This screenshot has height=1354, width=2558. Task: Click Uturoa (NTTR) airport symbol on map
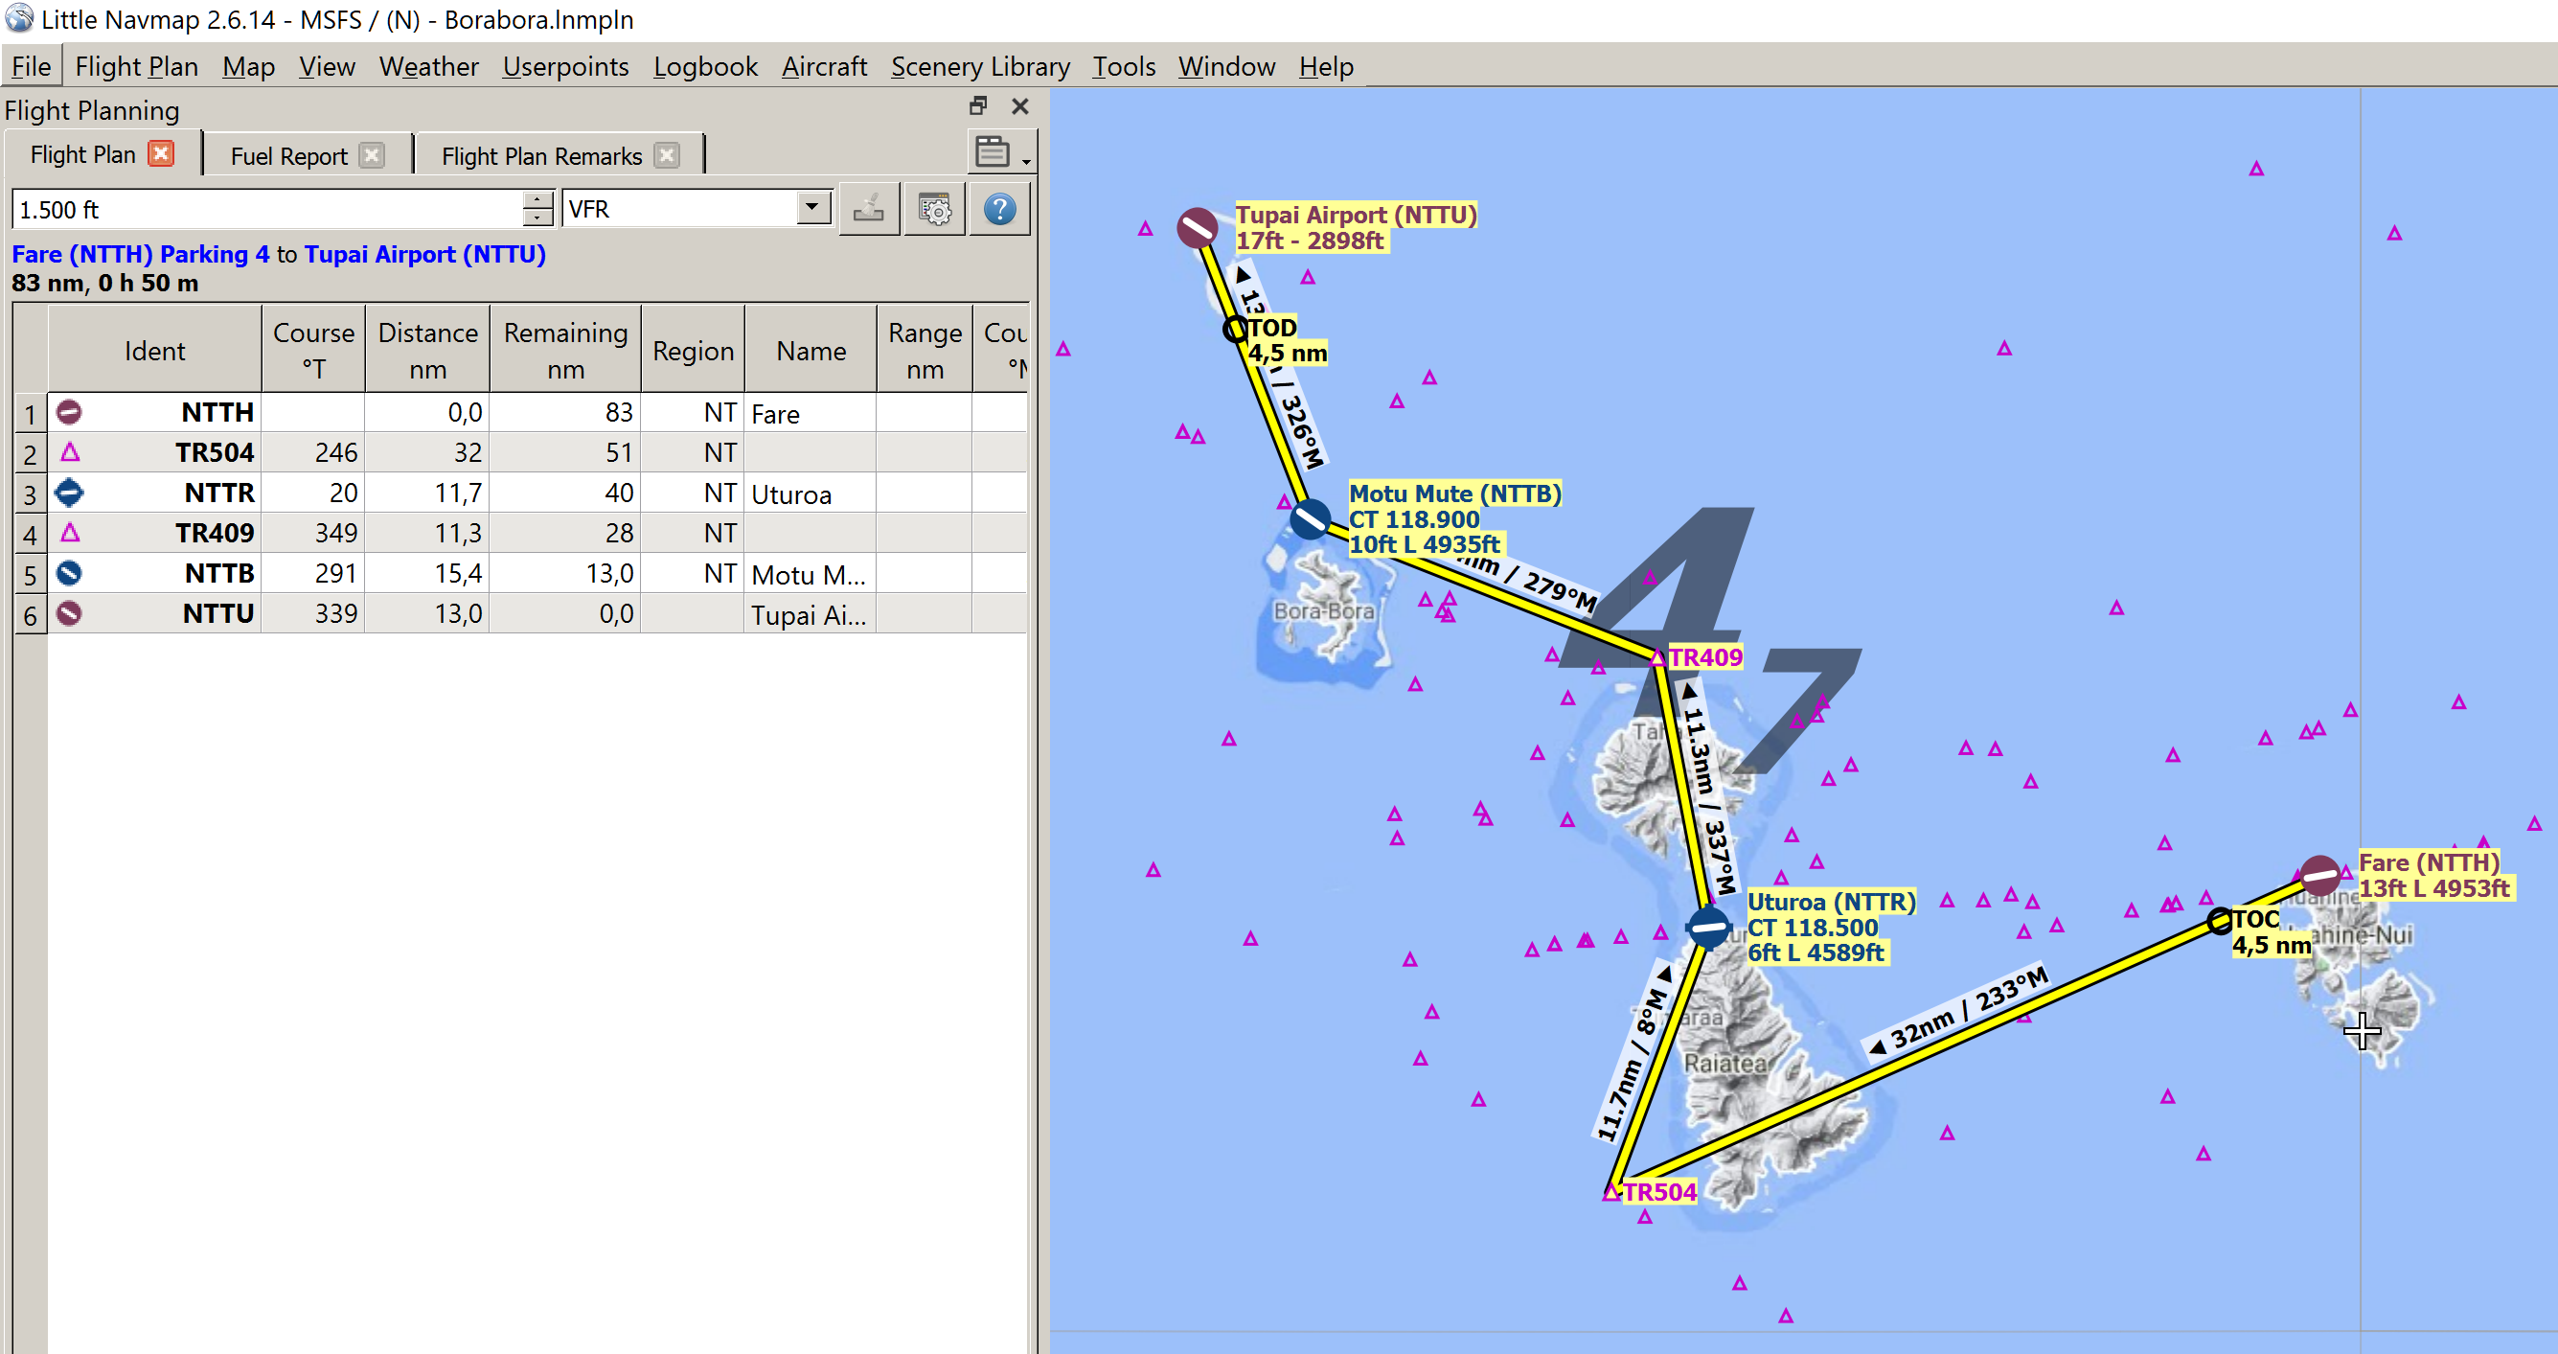1709,927
